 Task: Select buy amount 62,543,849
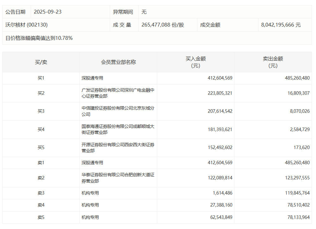221,217
